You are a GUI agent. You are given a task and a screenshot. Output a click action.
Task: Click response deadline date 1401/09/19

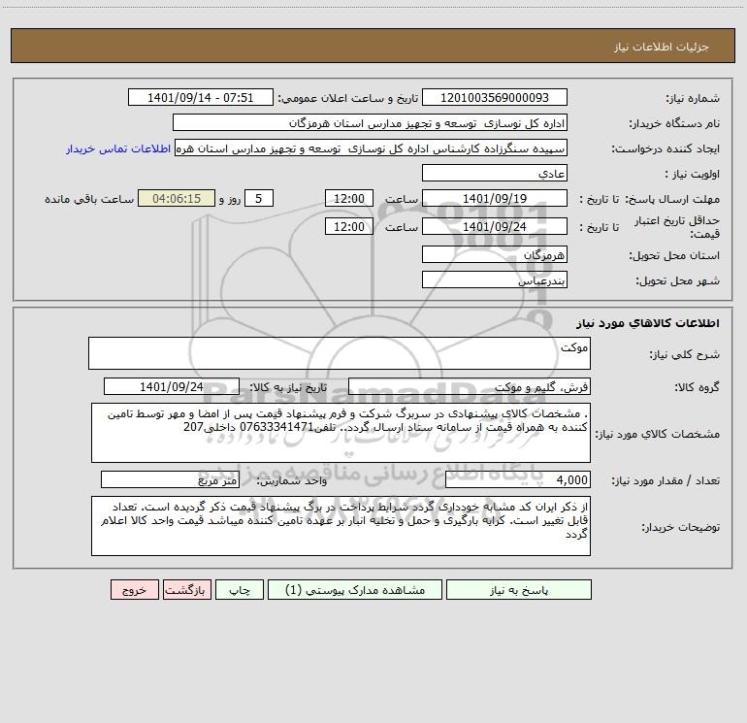click(495, 198)
